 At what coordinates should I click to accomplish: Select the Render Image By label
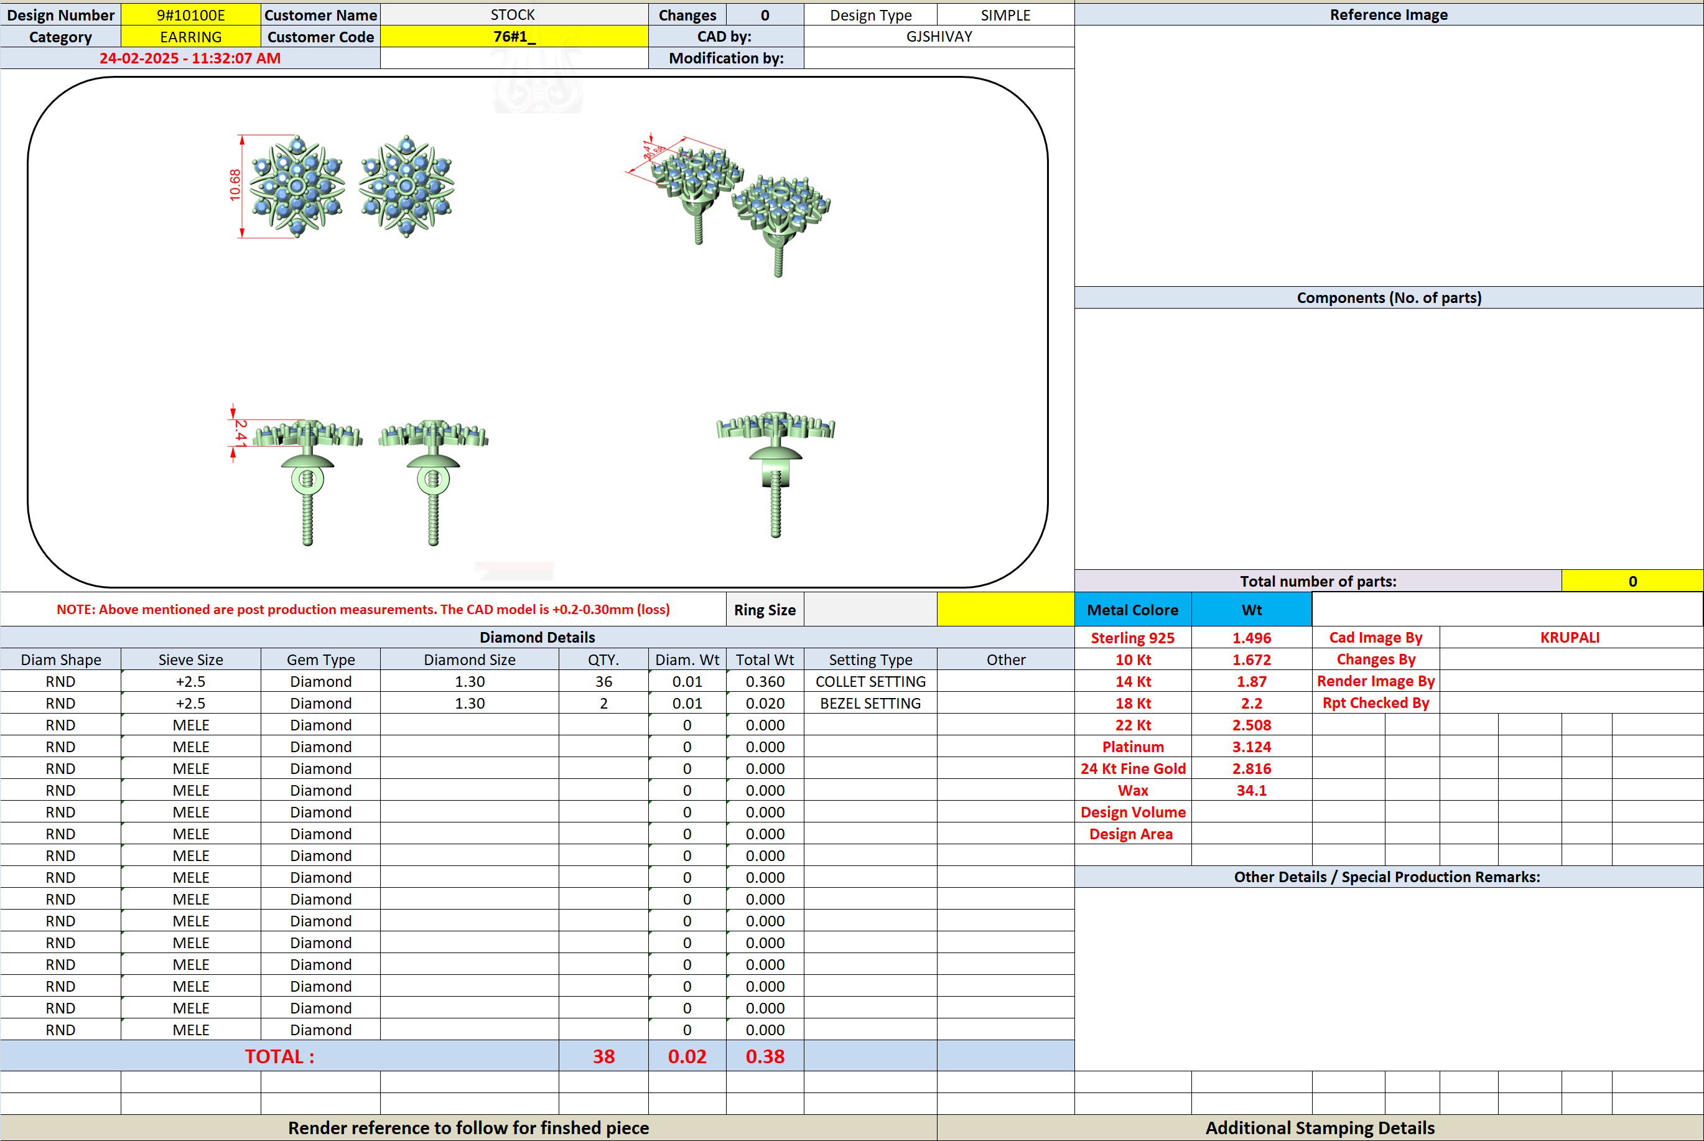[x=1376, y=681]
